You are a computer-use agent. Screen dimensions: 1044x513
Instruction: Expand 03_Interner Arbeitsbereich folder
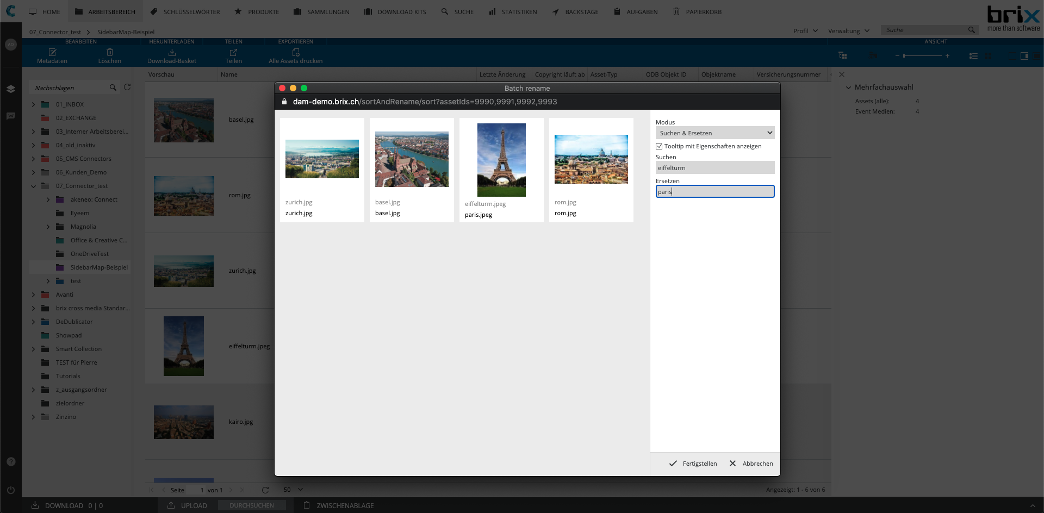pyautogui.click(x=33, y=132)
